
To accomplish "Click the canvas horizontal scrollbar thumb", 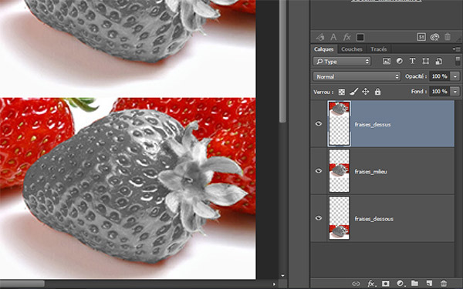I will point(22,284).
